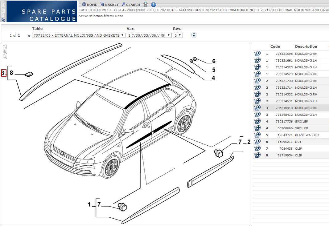This screenshot has height=226, width=329.
Task: Open the Table dropdown 70712/03
Action: click(x=79, y=35)
